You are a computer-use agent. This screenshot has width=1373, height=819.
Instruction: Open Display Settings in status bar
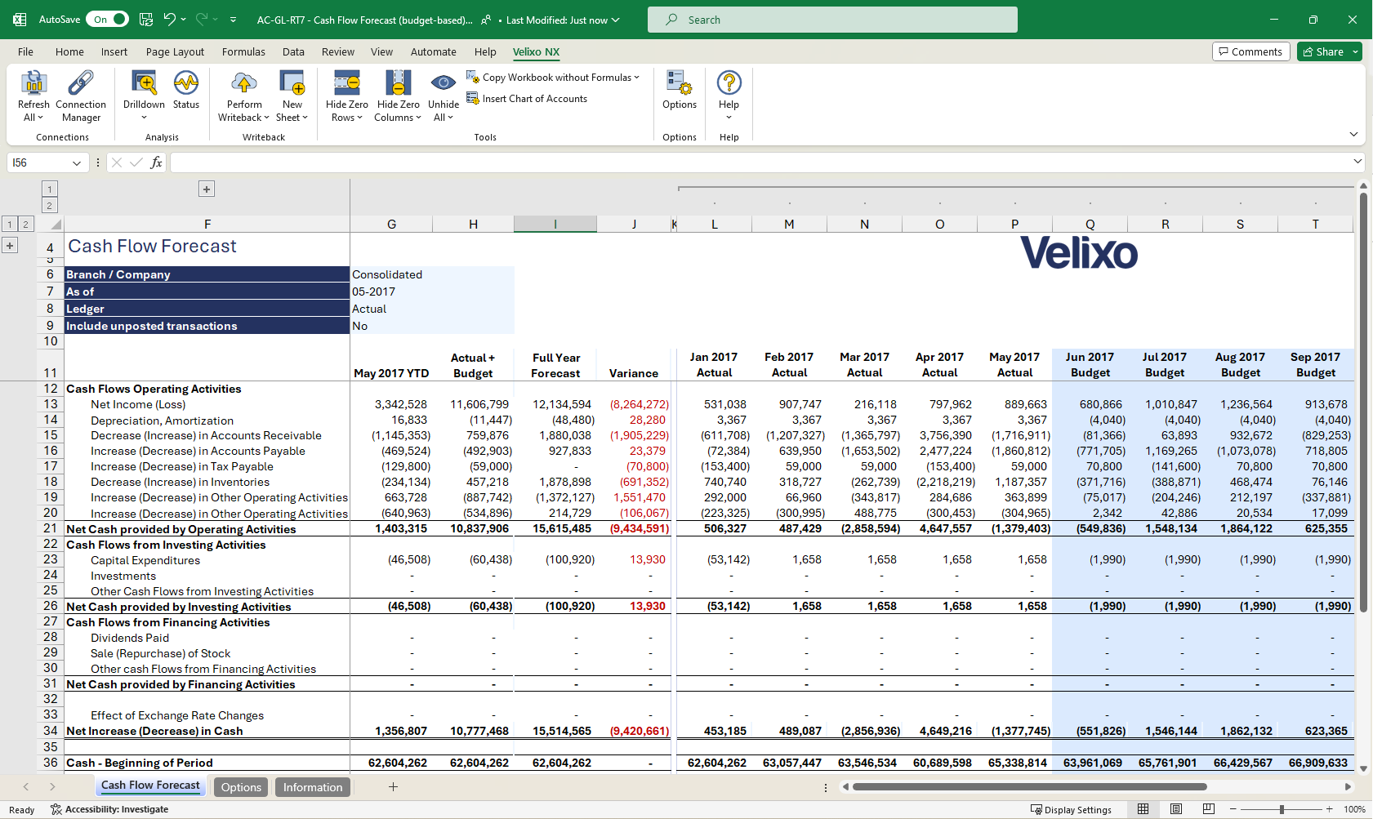(x=1071, y=810)
